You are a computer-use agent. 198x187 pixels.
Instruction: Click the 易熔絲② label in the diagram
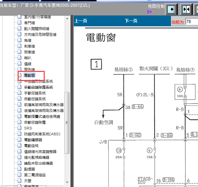(124, 70)
